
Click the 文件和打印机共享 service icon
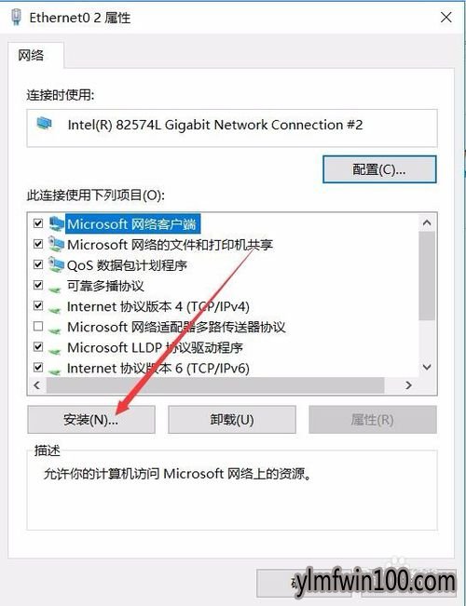pyautogui.click(x=57, y=244)
